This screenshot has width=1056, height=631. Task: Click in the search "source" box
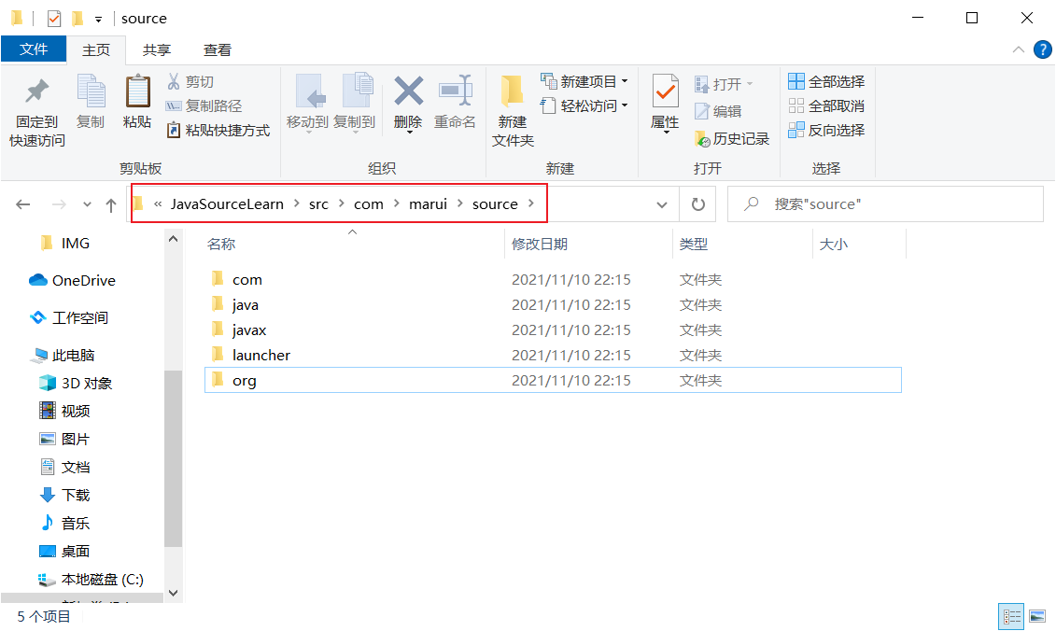click(896, 204)
